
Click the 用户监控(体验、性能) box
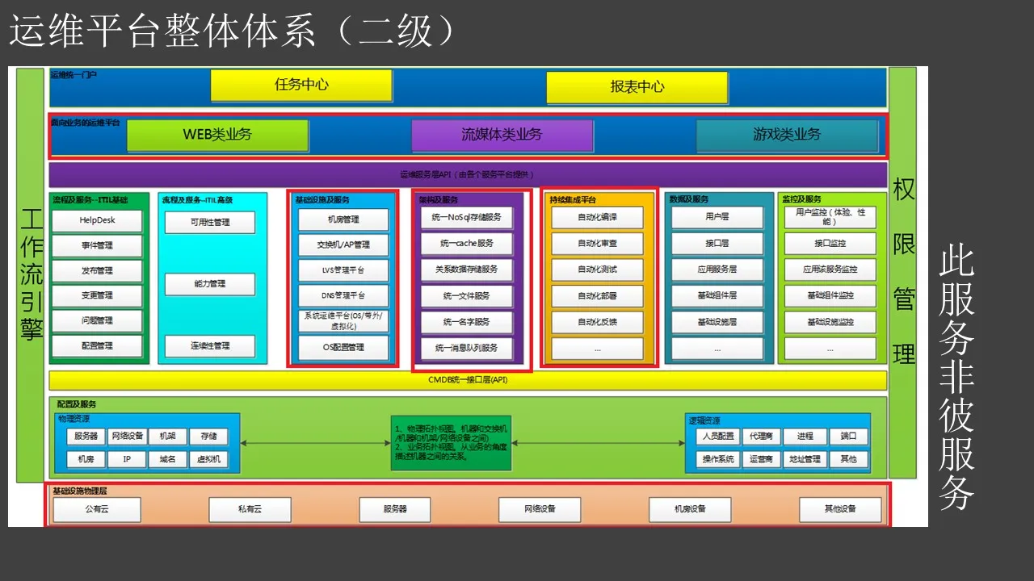pyautogui.click(x=830, y=217)
